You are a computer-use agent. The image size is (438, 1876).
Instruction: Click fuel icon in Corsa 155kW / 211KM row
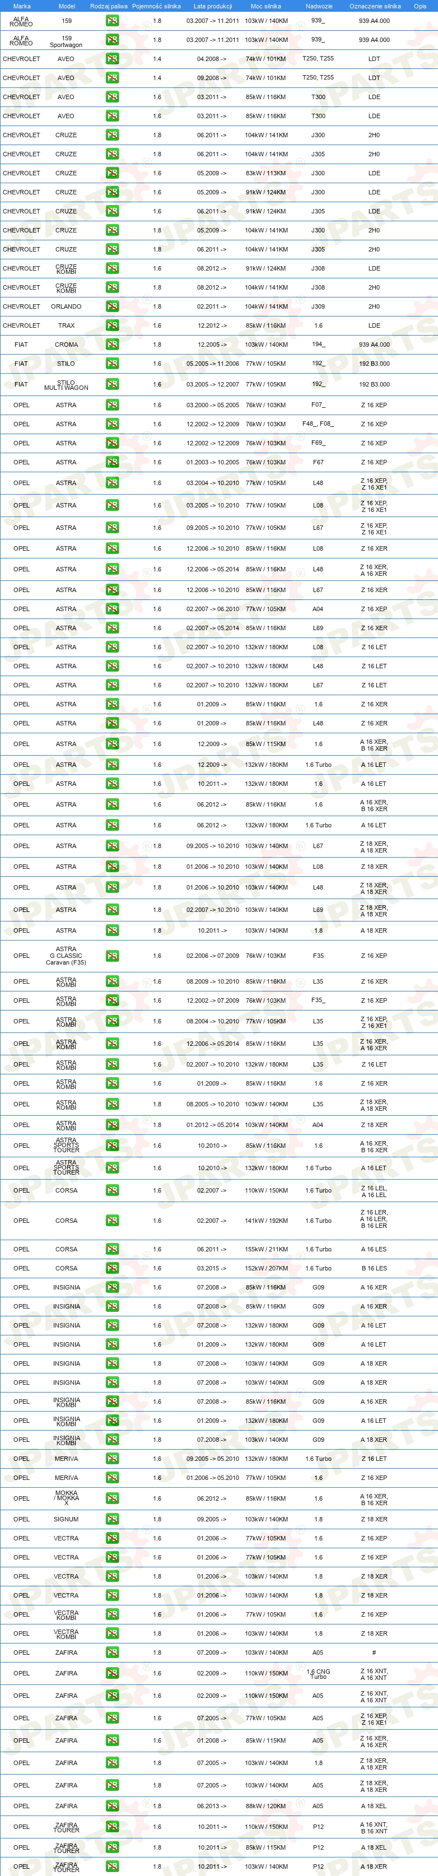tap(112, 1249)
